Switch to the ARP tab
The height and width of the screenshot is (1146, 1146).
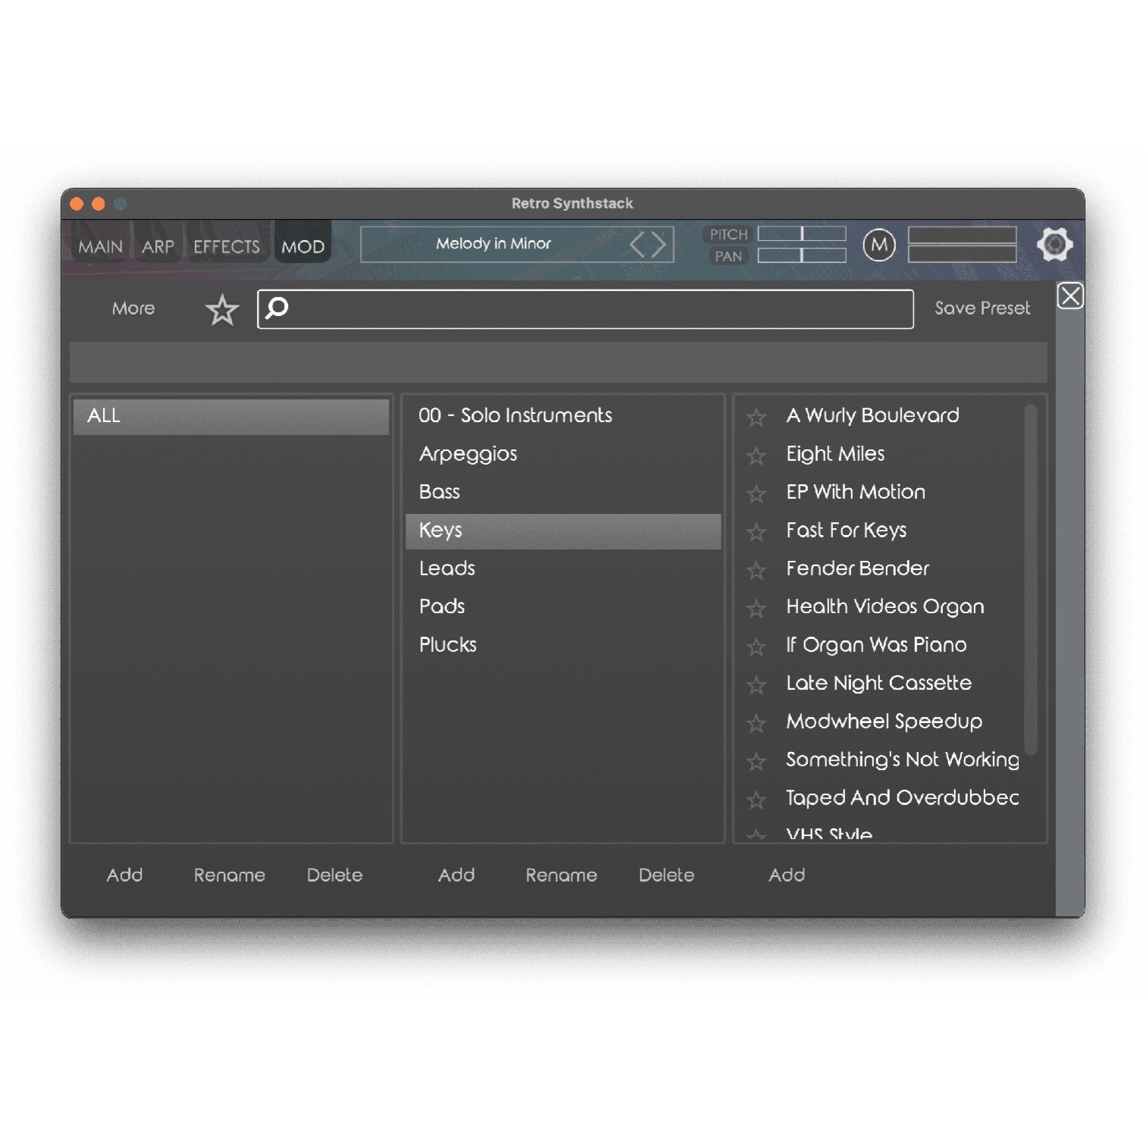[x=158, y=246]
